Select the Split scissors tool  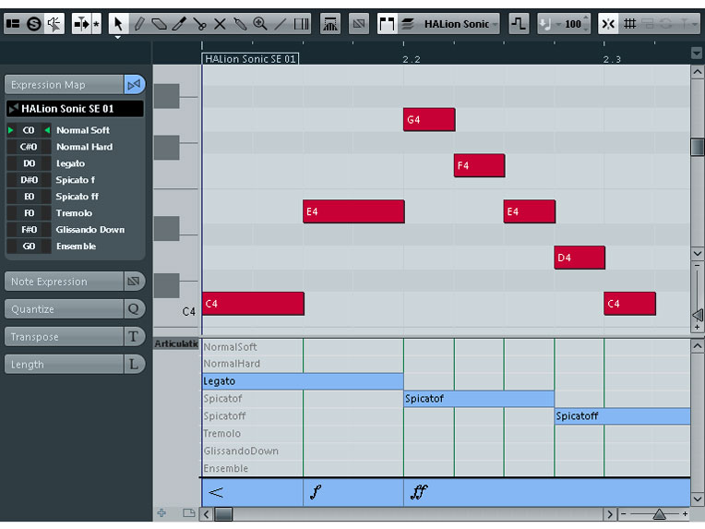coord(199,23)
